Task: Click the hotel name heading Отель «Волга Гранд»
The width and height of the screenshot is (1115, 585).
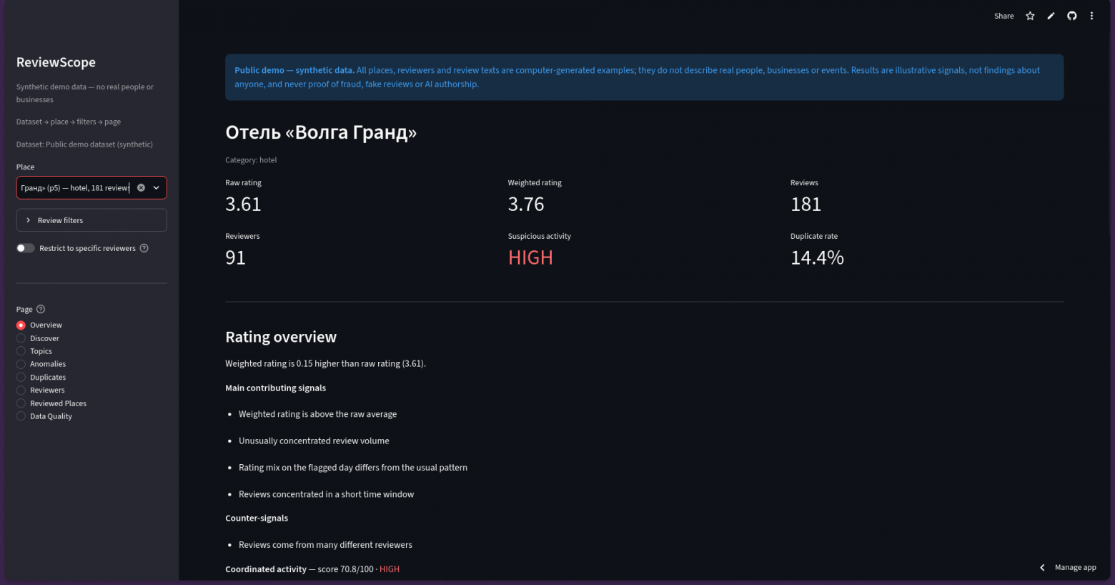Action: point(321,132)
